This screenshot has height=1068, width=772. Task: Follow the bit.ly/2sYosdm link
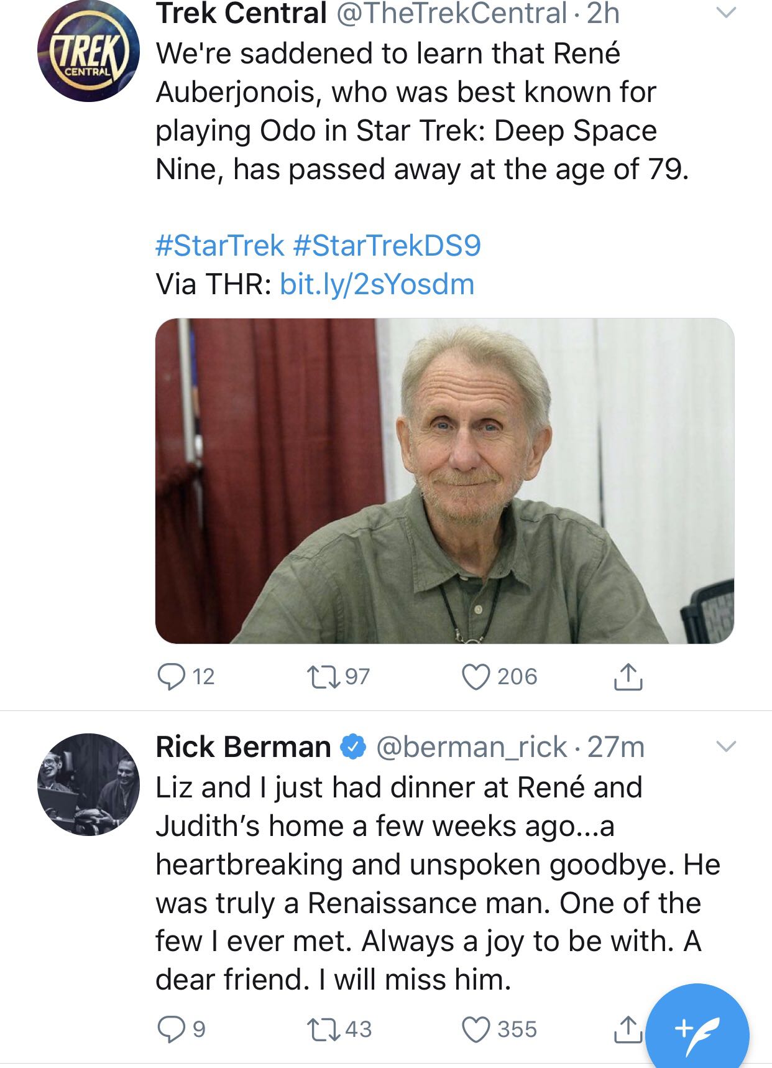(x=377, y=284)
